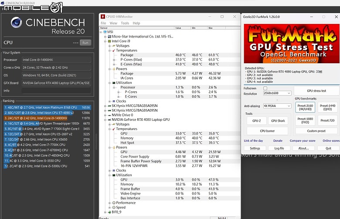Image resolution: width=340 pixels, height=219 pixels.
Task: Click the FurMark About button
Action: [x=303, y=148]
